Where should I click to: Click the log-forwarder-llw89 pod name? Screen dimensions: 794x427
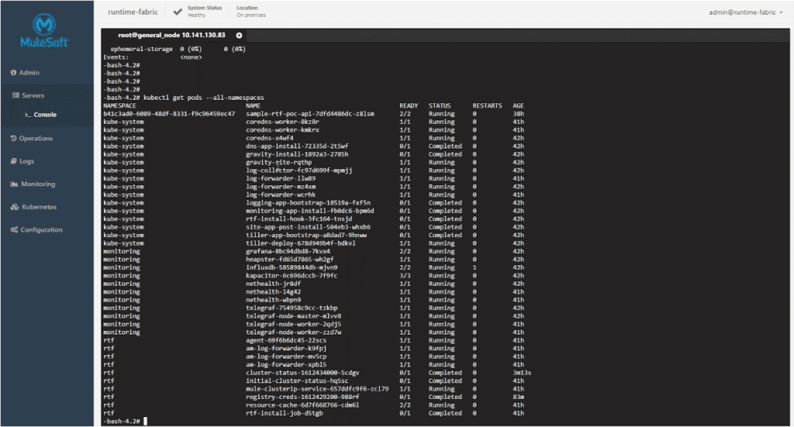(281, 178)
